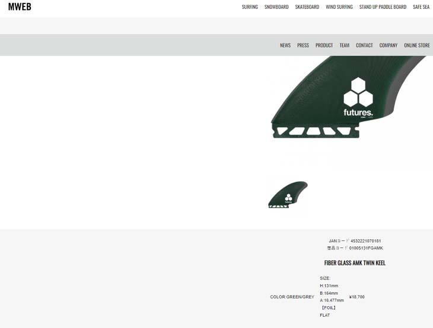Open the NEWS page
Viewport: 433px width, 328px height.
pyautogui.click(x=285, y=46)
